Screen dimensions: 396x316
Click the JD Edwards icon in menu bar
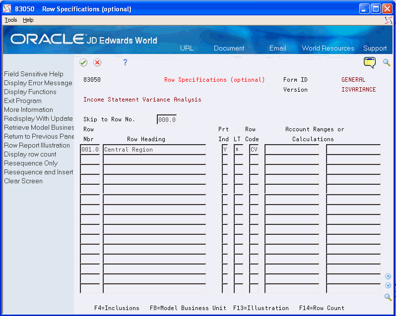(389, 20)
